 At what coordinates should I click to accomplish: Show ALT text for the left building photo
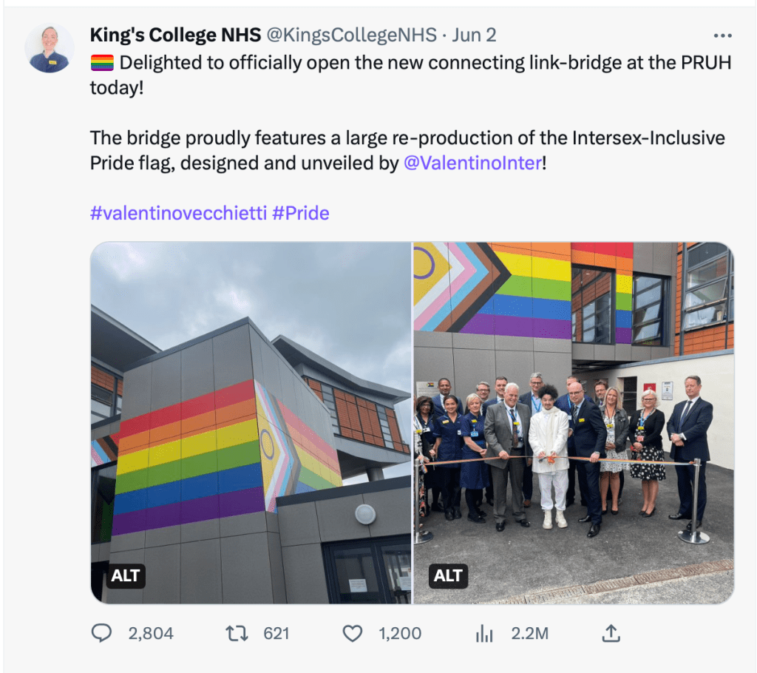tap(125, 576)
